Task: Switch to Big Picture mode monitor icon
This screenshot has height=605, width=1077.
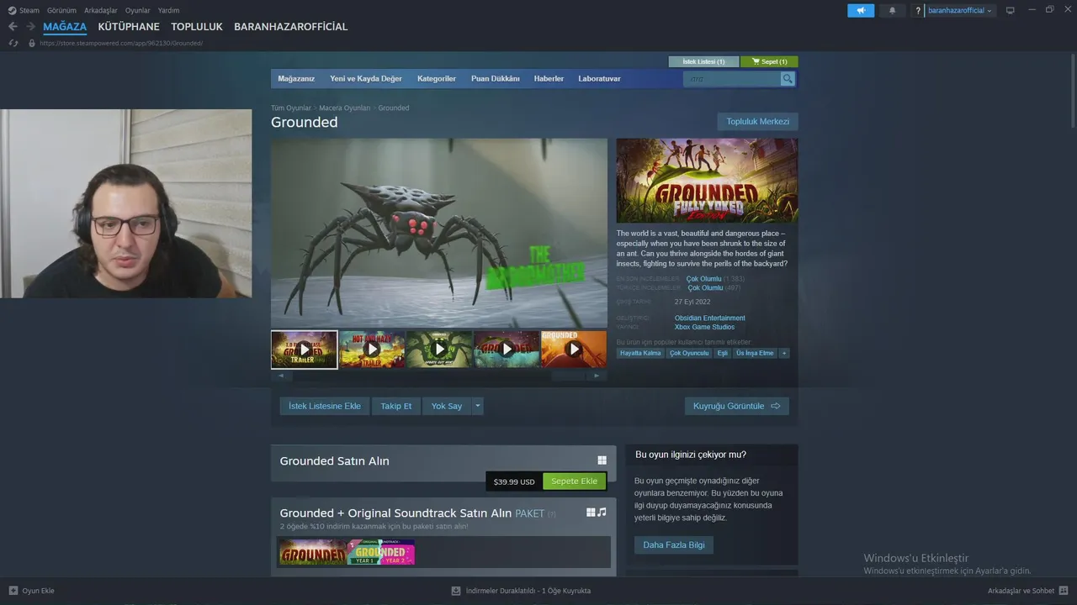Action: (x=1011, y=10)
